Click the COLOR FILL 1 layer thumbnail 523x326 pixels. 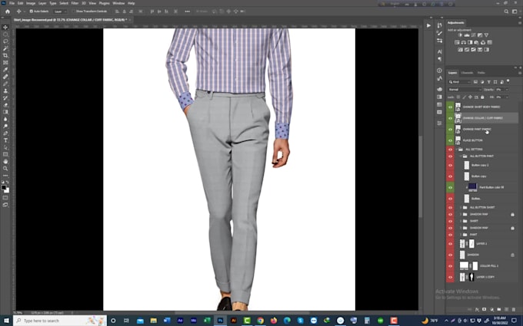(x=464, y=266)
